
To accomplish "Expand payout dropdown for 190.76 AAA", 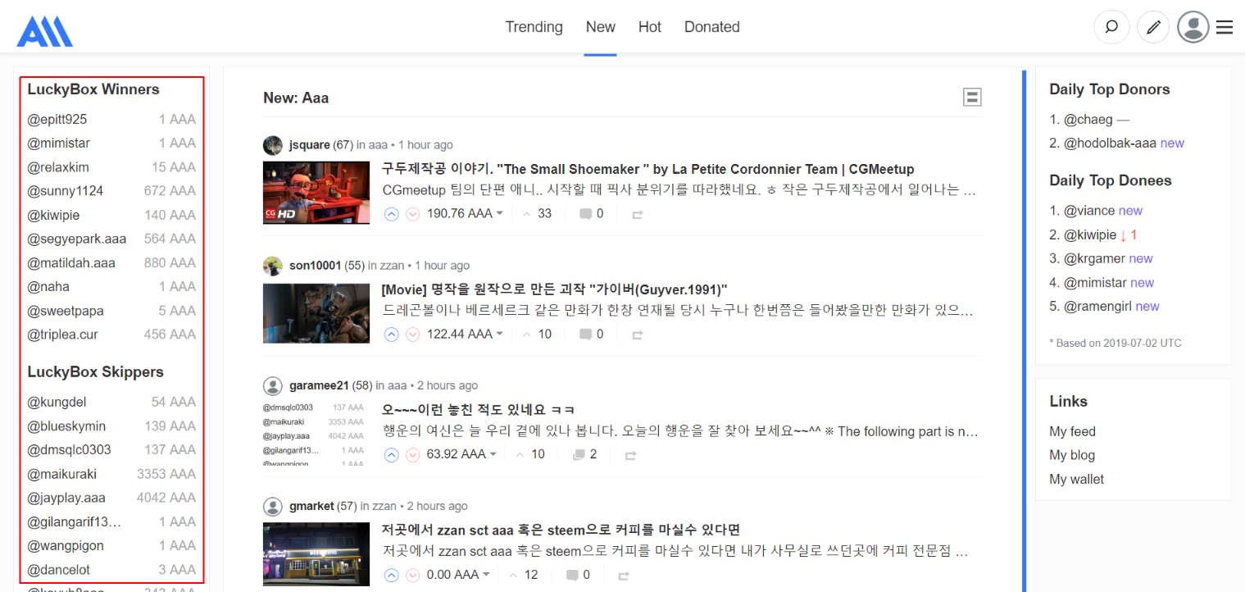I will click(x=500, y=214).
